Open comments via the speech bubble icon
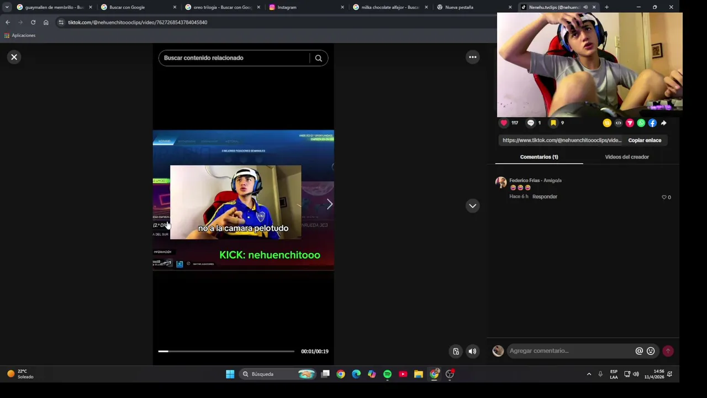 (531, 123)
